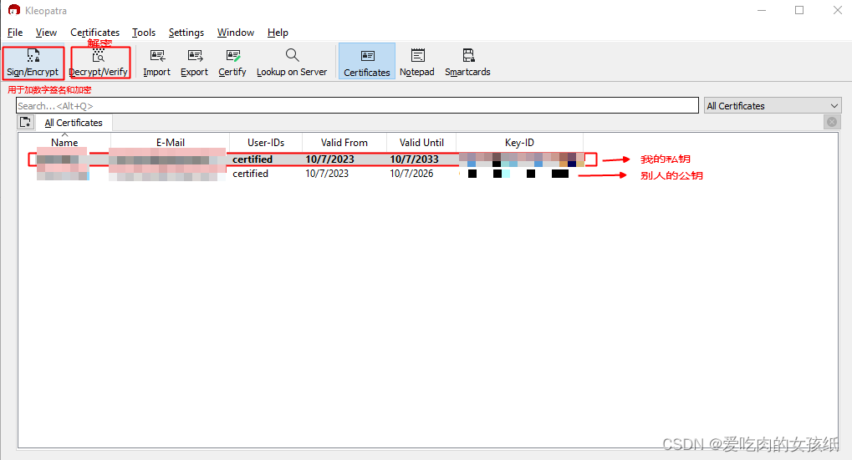Close the Kleopatra window
Viewport: 852px width, 460px height.
pyautogui.click(x=838, y=10)
